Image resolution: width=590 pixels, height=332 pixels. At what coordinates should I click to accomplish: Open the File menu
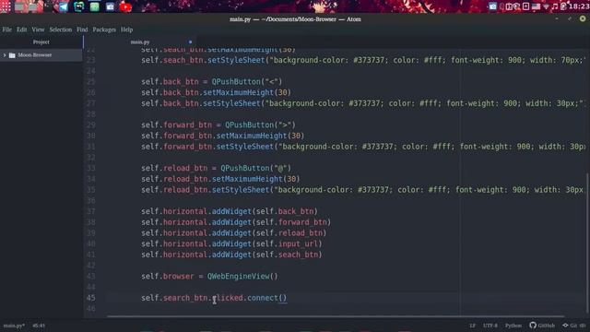[x=6, y=30]
